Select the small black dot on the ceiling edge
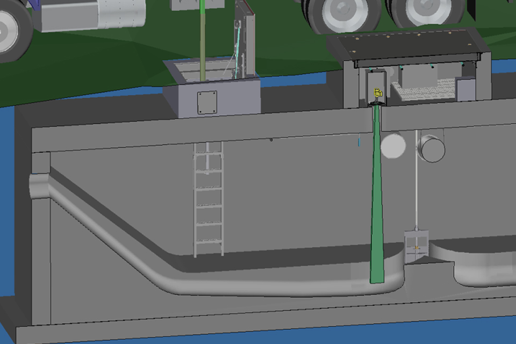 (271, 140)
